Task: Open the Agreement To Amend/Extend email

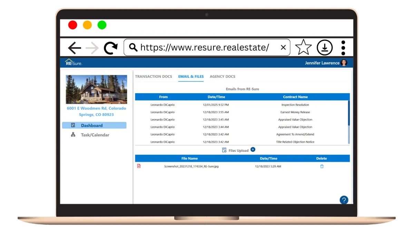Action: (x=295, y=135)
